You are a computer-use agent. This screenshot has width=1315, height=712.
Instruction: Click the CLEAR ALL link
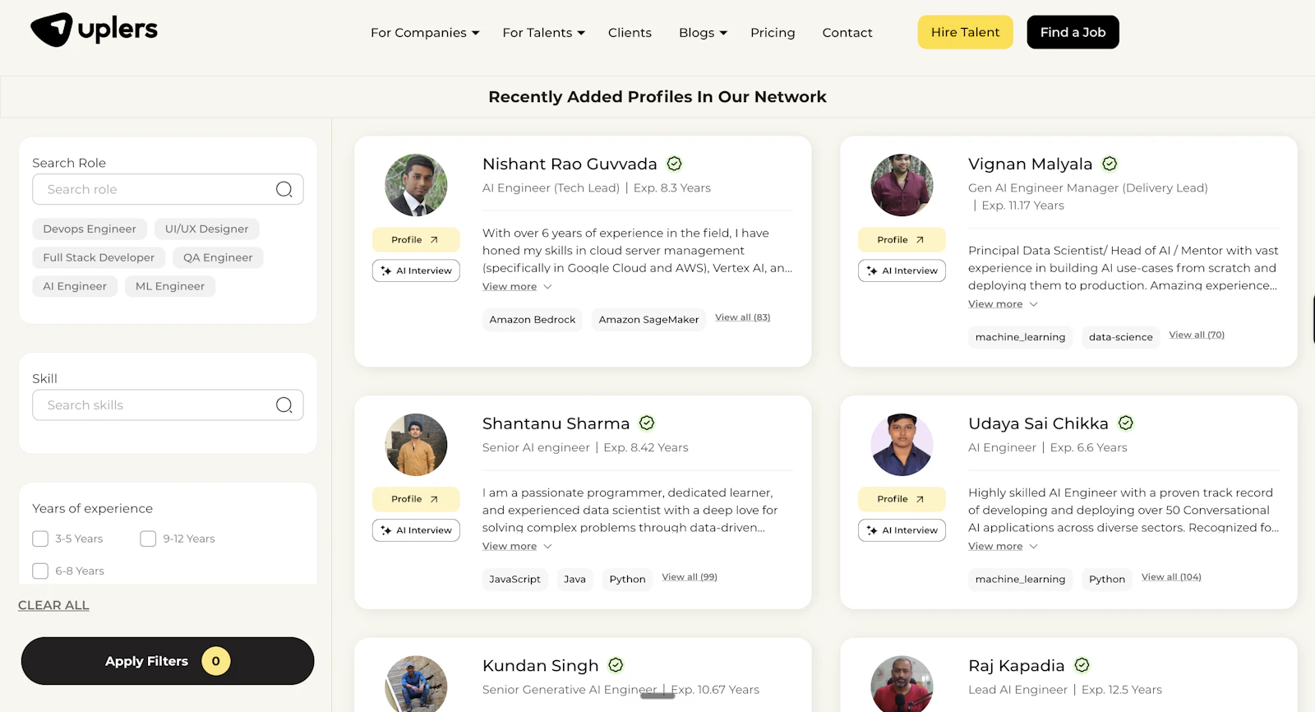pyautogui.click(x=53, y=605)
